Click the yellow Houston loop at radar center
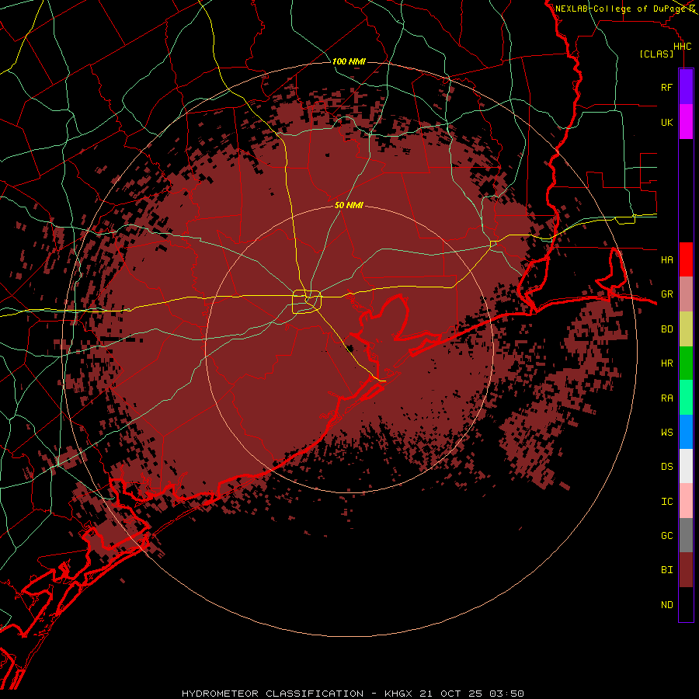 click(x=307, y=302)
